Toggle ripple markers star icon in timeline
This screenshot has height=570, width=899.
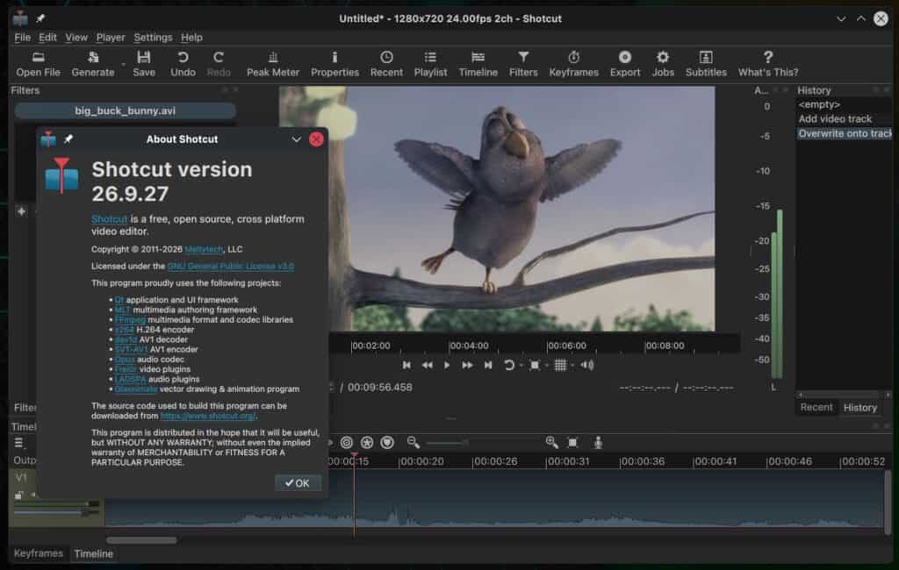click(367, 442)
